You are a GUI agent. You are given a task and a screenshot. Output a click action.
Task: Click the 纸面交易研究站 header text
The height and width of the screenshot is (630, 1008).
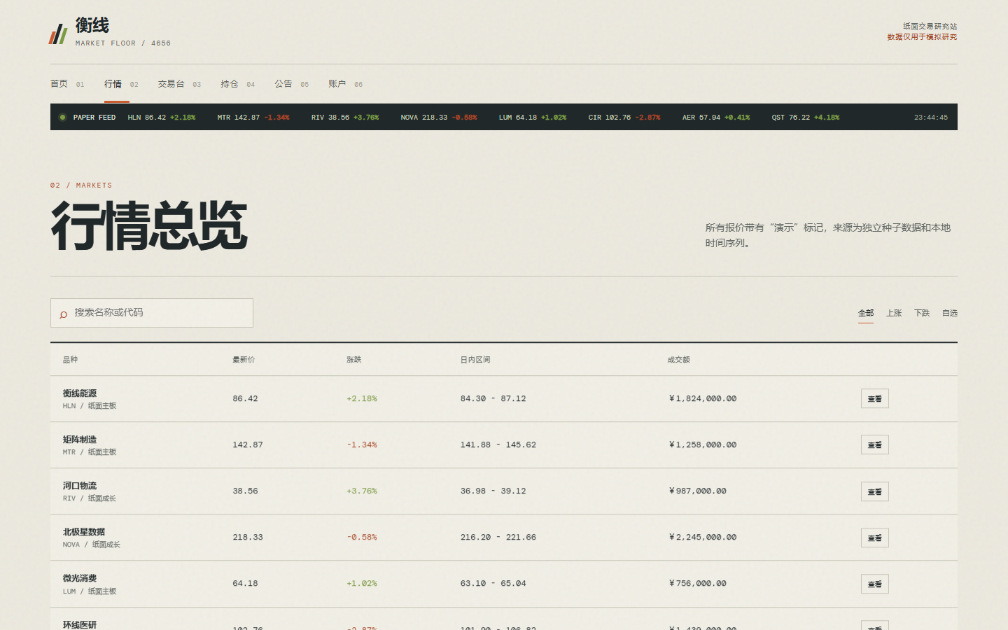click(930, 27)
